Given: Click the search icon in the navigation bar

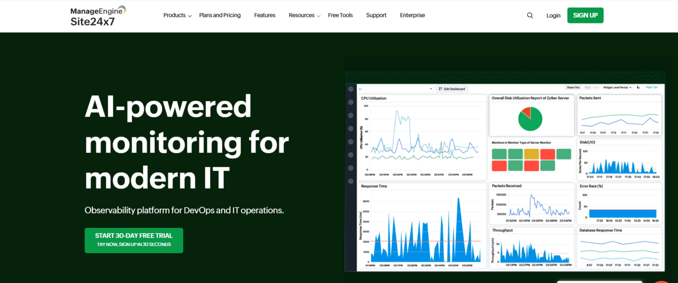Looking at the screenshot, I should (x=529, y=15).
